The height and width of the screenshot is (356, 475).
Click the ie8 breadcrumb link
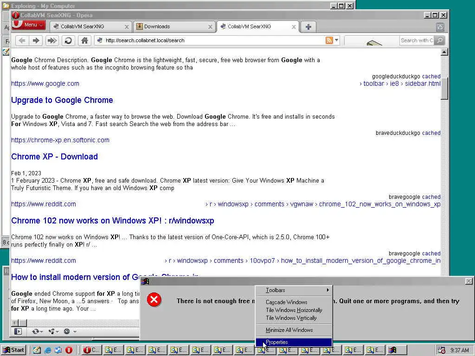tap(394, 83)
